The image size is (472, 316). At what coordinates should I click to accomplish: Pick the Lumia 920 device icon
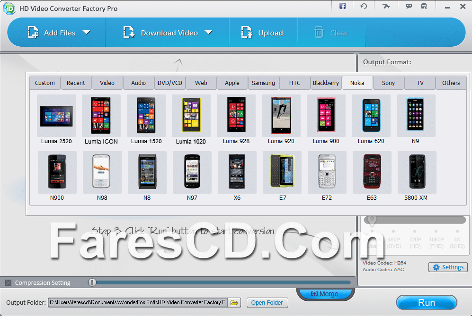coord(281,116)
